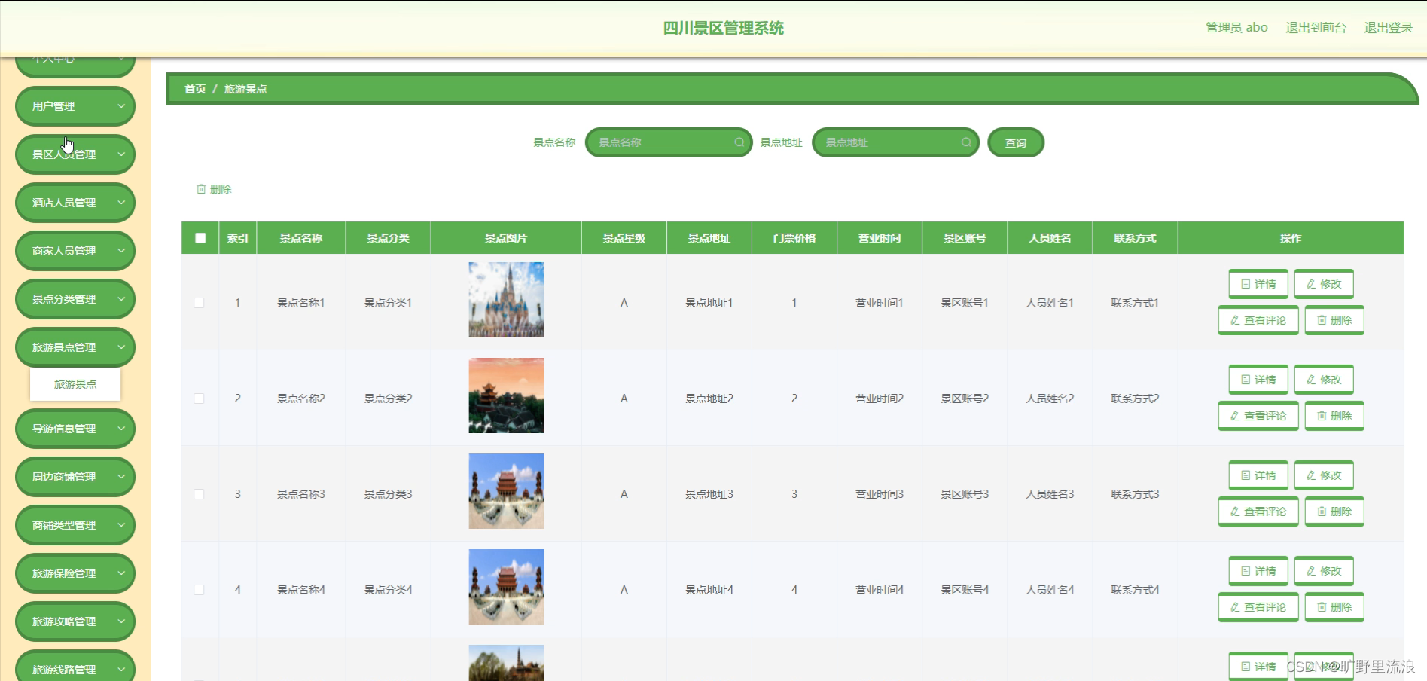
Task: Click 修改 for 景点名称2
Action: pyautogui.click(x=1324, y=380)
